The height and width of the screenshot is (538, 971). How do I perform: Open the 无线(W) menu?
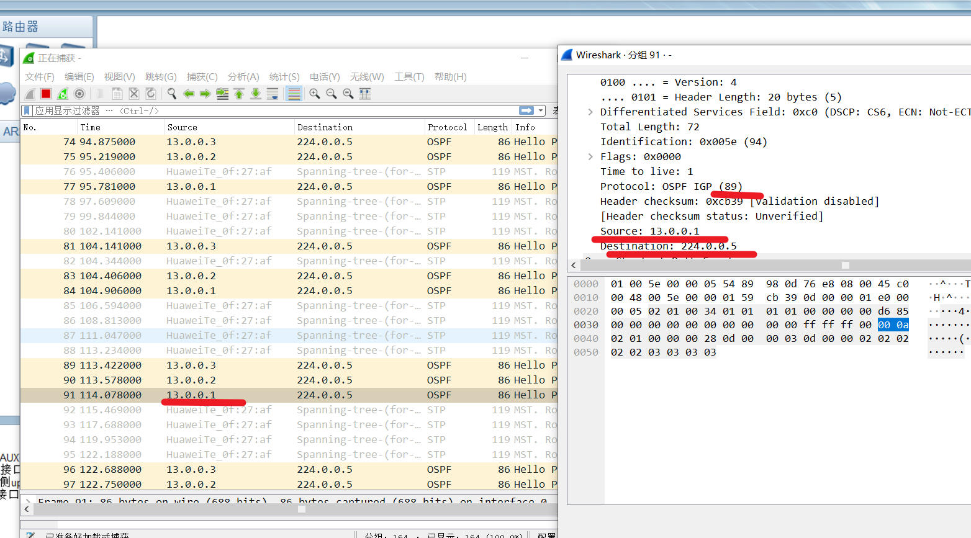pyautogui.click(x=367, y=76)
